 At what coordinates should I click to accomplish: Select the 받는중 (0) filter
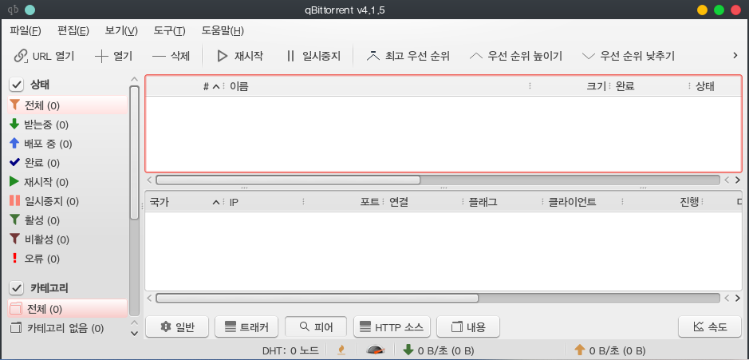[x=67, y=125]
